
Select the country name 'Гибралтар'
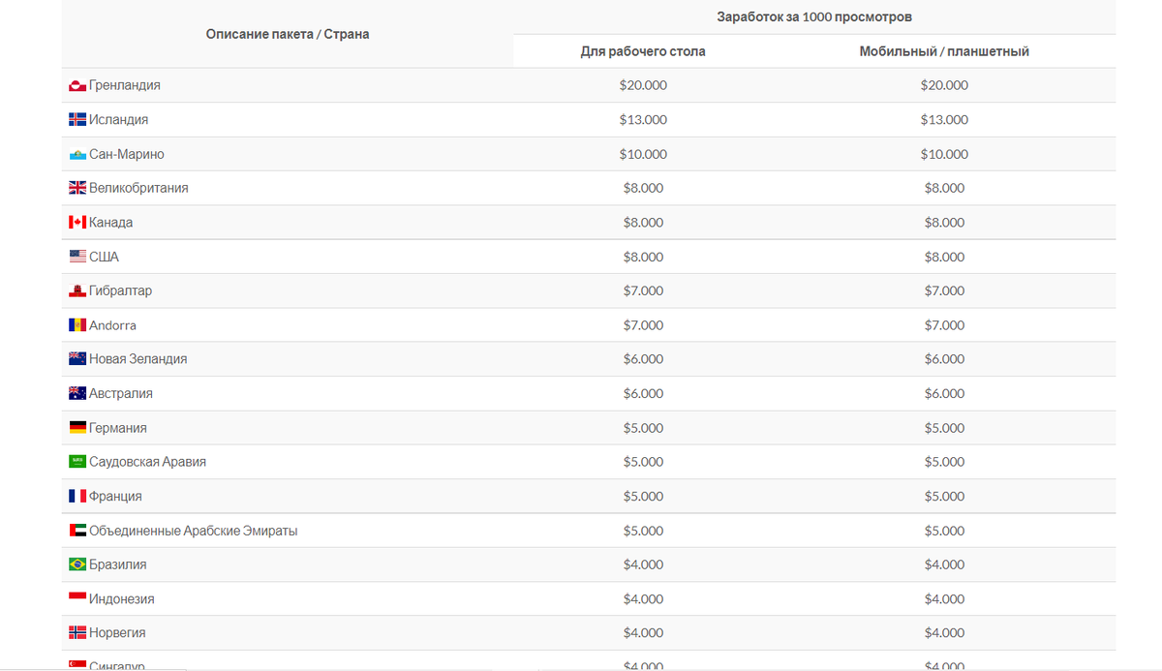[120, 290]
